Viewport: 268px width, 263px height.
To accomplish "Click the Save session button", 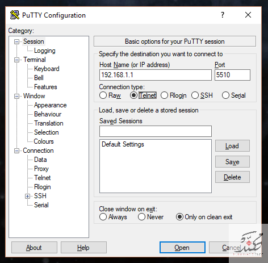I will 232,162.
